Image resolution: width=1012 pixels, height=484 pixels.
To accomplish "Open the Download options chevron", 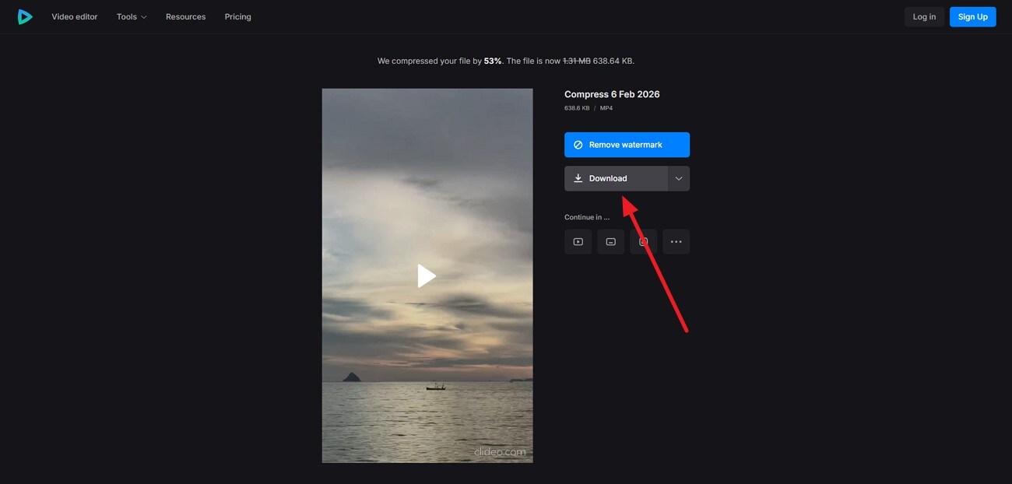I will coord(677,177).
